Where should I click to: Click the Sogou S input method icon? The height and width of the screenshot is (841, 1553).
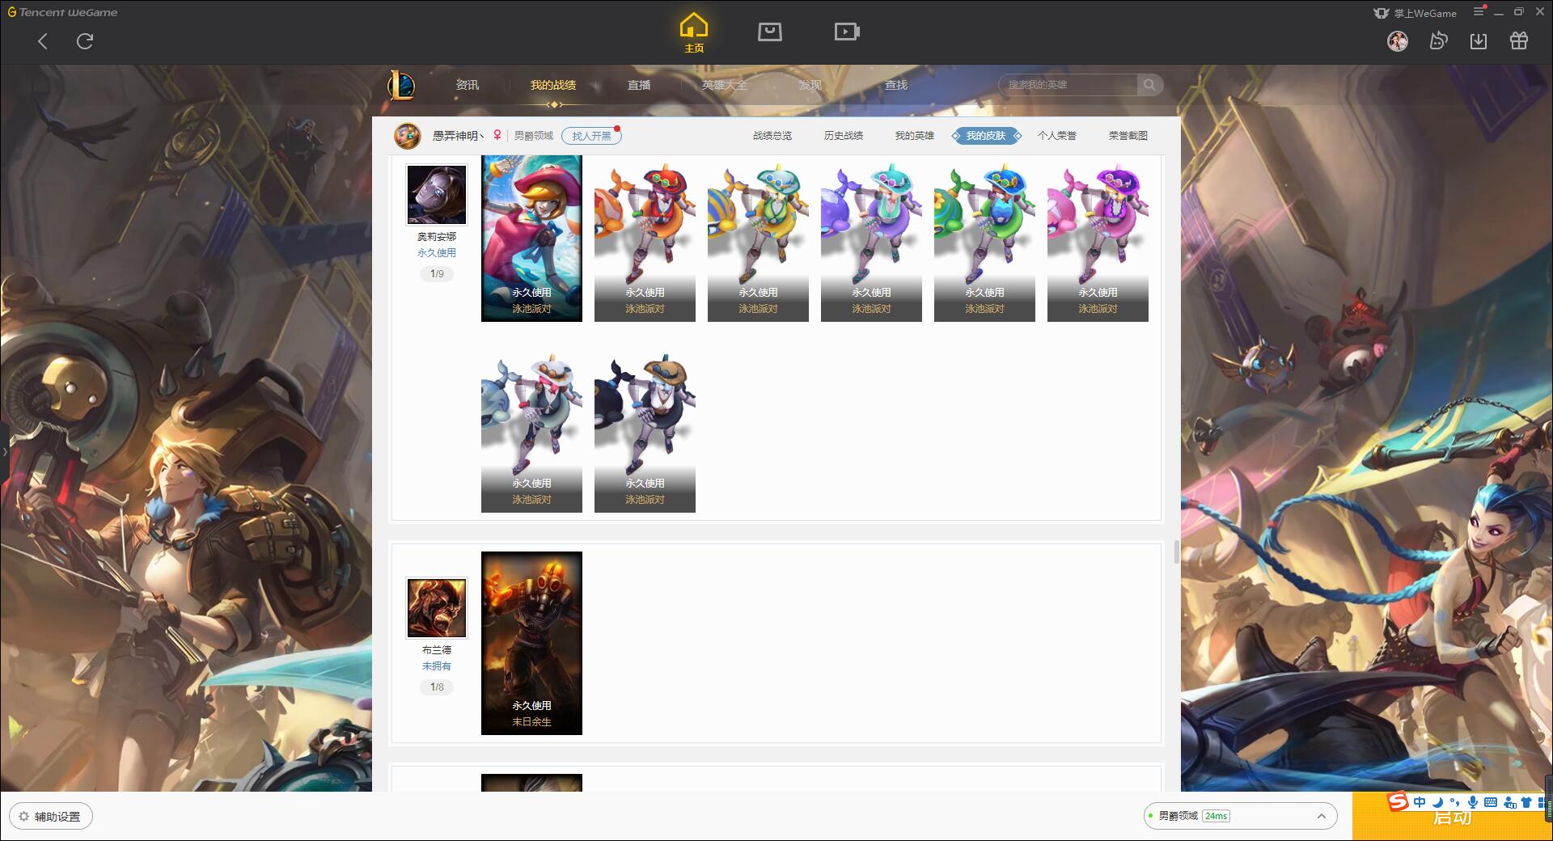click(1398, 801)
